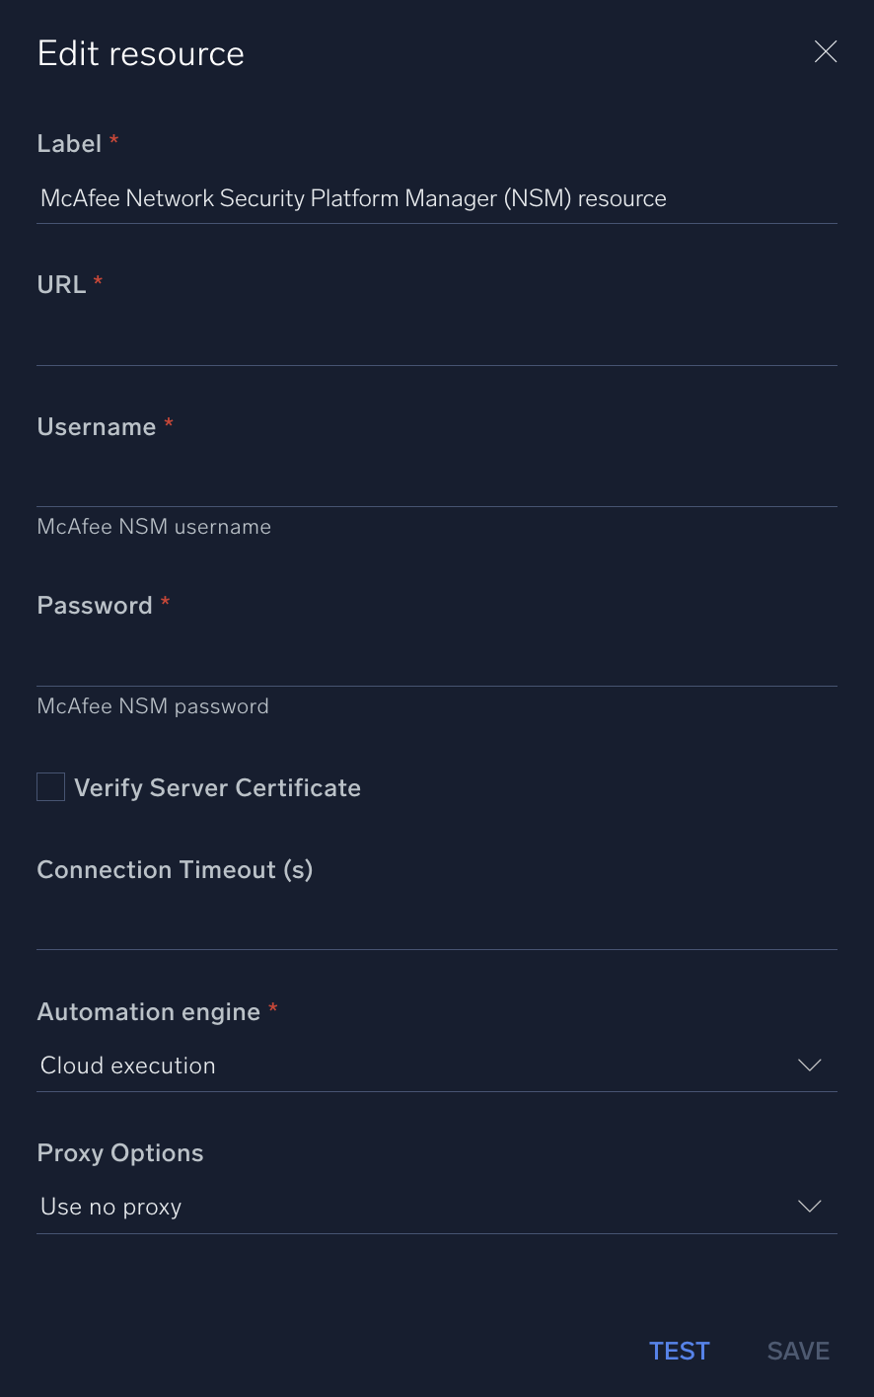Screen dimensions: 874x1397
Task: Toggle the certificate verification checkbox
Action: pos(50,786)
